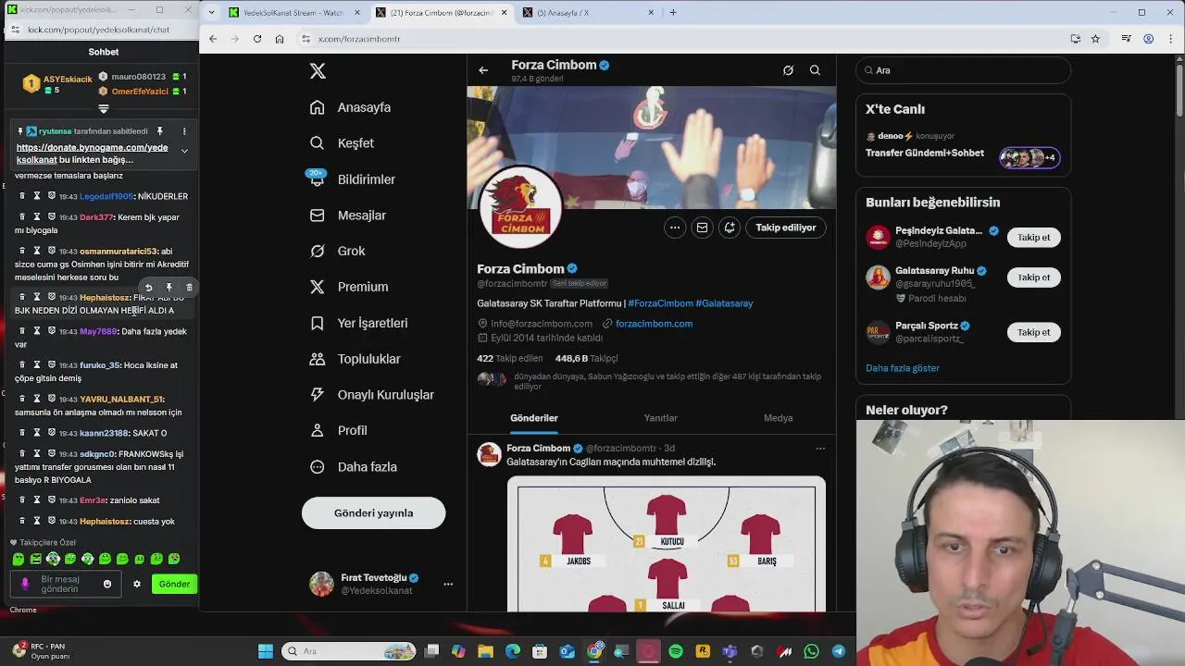Expand pinned donate message chevron

(x=184, y=151)
